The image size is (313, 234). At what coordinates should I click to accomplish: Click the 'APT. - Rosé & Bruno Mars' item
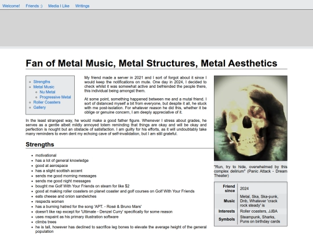89,207
